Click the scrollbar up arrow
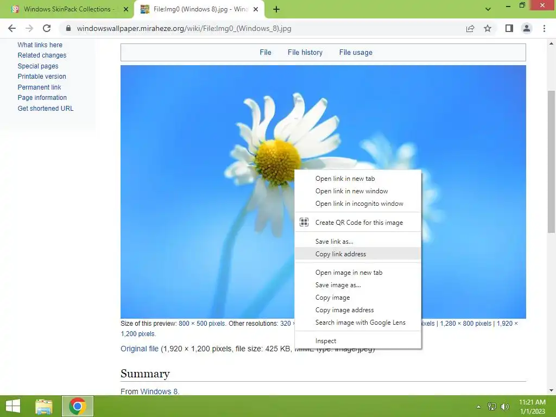The image size is (556, 417). (551, 43)
